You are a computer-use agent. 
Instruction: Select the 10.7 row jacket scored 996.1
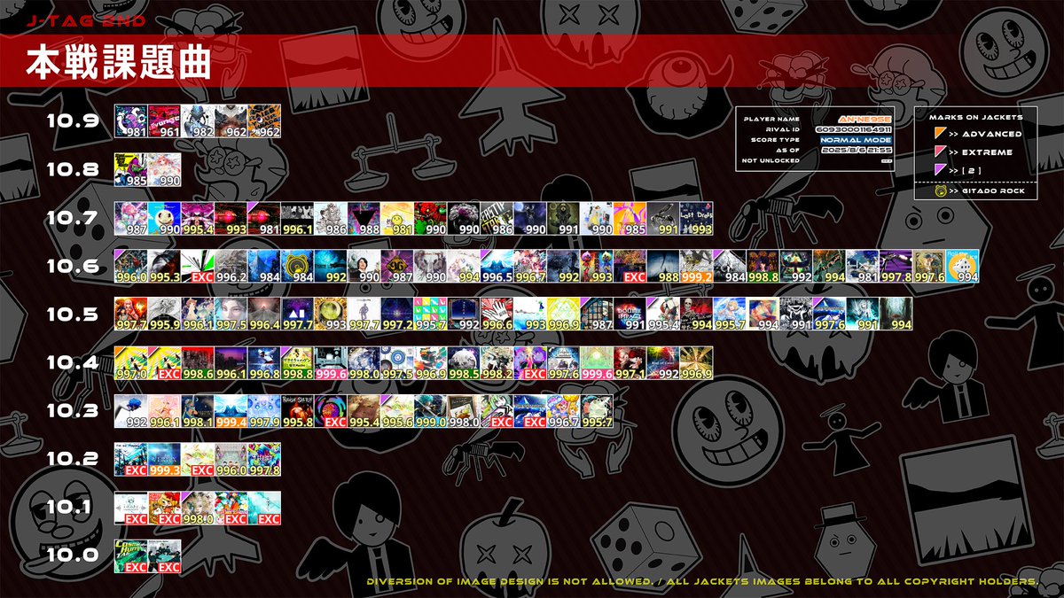(298, 218)
